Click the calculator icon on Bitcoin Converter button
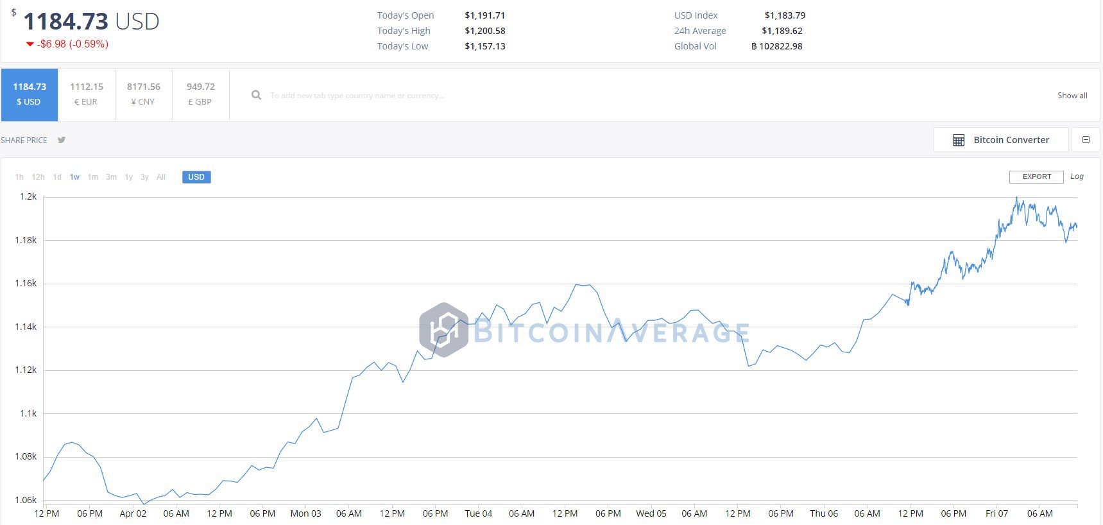1103x525 pixels. [960, 139]
